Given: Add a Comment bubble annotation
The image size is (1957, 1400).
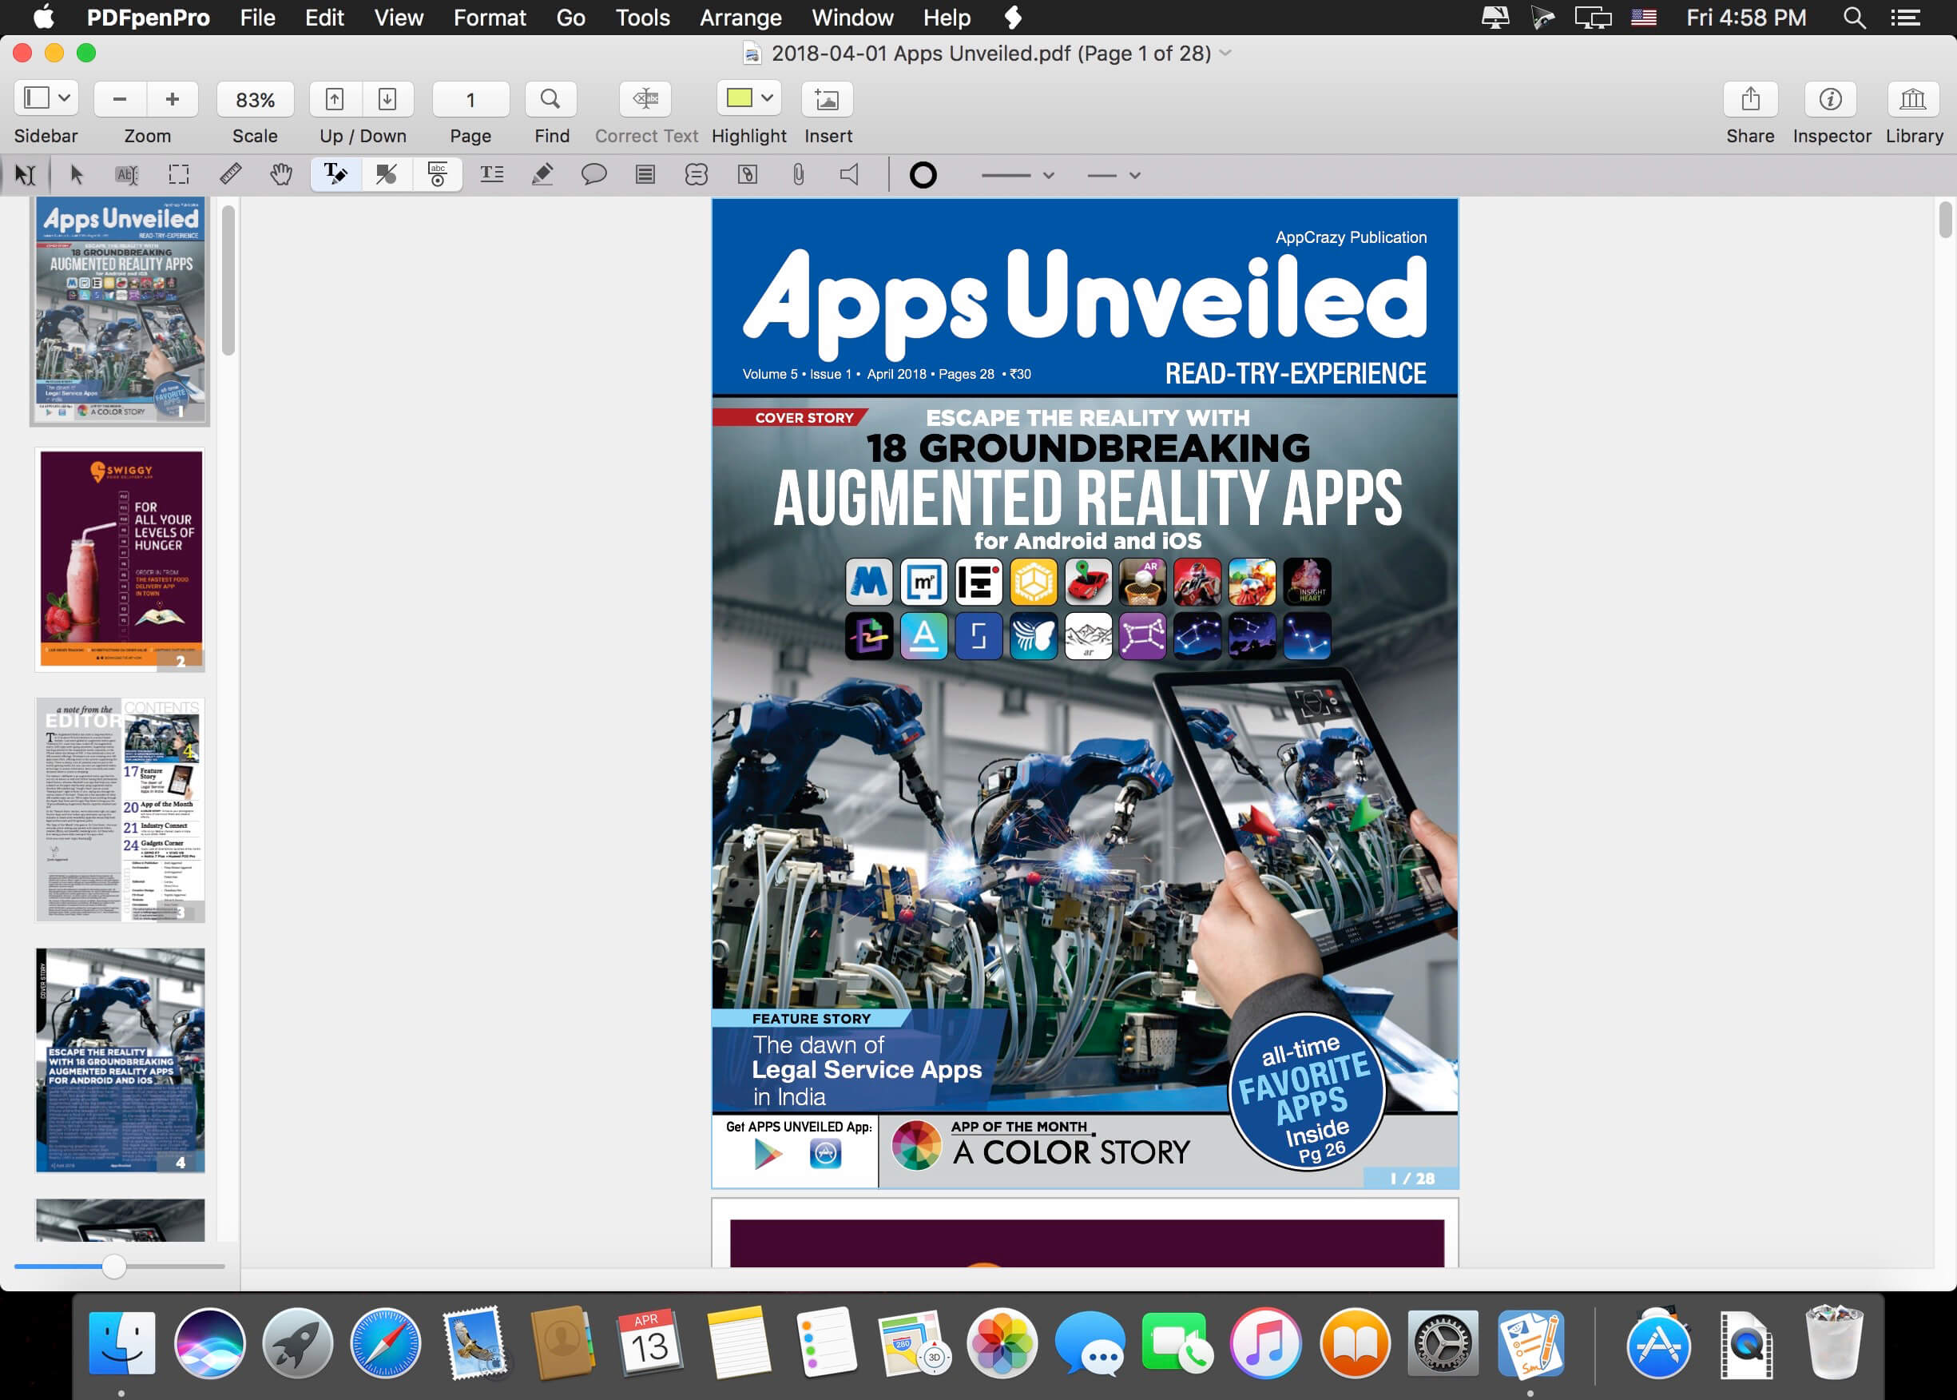Looking at the screenshot, I should tap(593, 175).
